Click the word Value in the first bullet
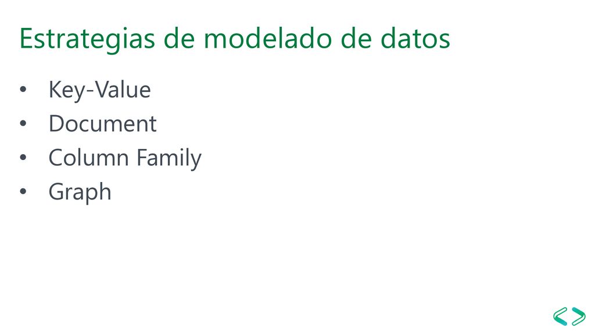Screen dimensions: 595x335 [122, 90]
